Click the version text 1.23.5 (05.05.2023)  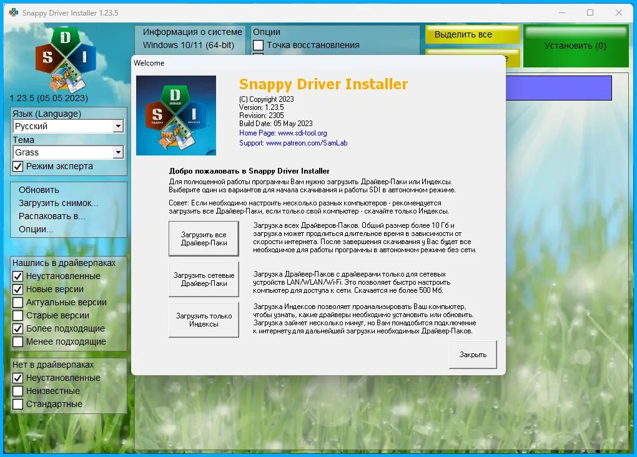pyautogui.click(x=49, y=98)
